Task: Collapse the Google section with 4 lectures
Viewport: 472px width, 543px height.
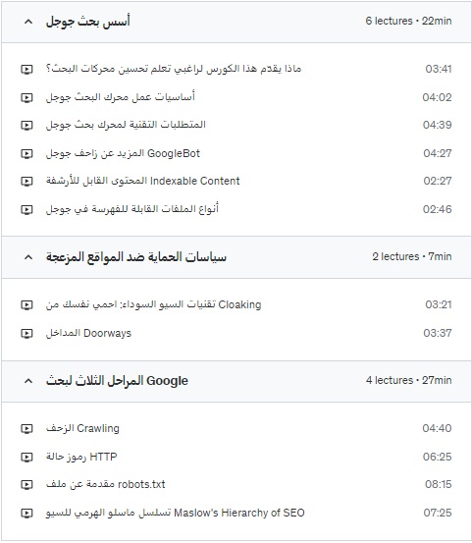Action: click(28, 381)
